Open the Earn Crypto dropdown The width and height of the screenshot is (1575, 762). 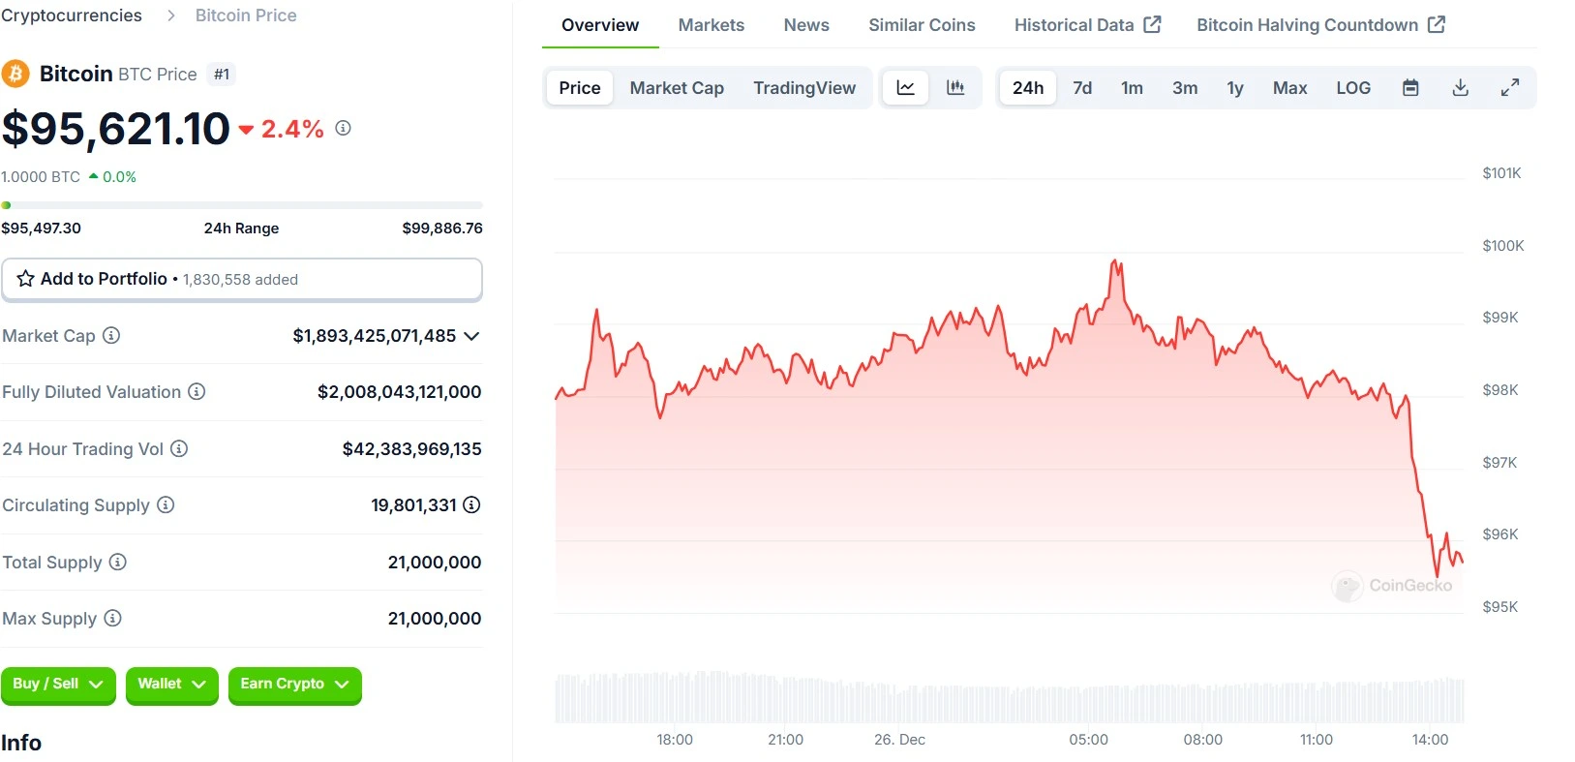(x=294, y=685)
